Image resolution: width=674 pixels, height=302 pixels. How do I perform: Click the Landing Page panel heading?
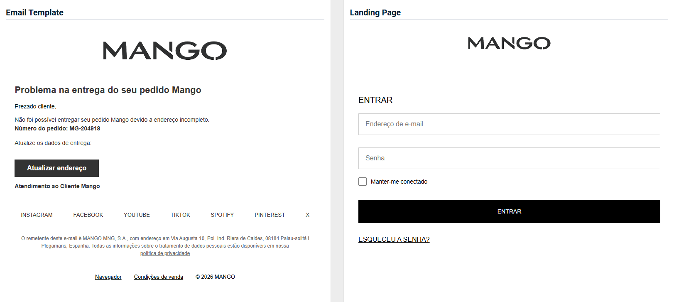coord(375,12)
